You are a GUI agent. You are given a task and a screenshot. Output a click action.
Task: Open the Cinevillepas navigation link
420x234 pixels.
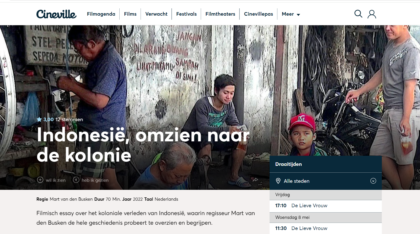(258, 14)
